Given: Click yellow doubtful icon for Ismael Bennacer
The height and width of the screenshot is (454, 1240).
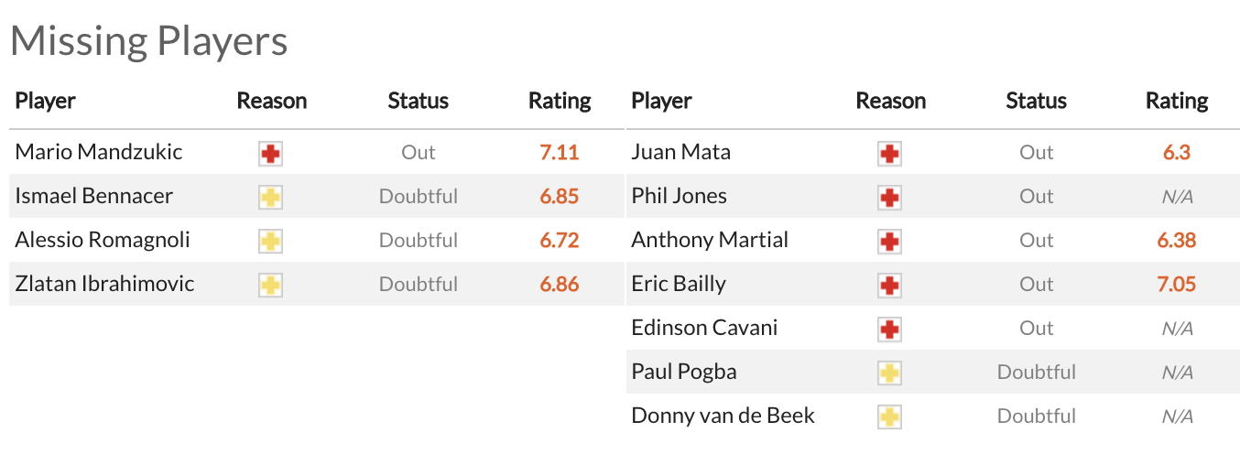Looking at the screenshot, I should [x=270, y=197].
